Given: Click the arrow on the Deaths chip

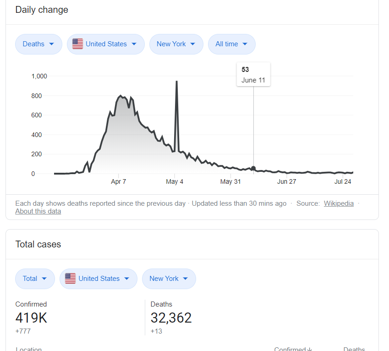Looking at the screenshot, I should pyautogui.click(x=51, y=44).
